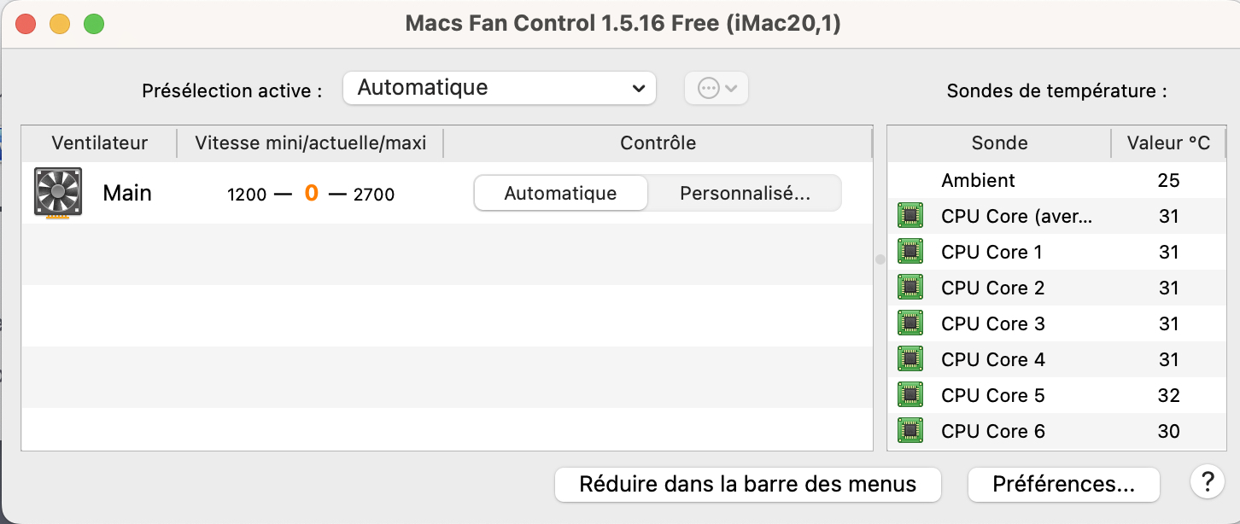The height and width of the screenshot is (524, 1240).
Task: Click the Main fan icon
Action: 58,193
